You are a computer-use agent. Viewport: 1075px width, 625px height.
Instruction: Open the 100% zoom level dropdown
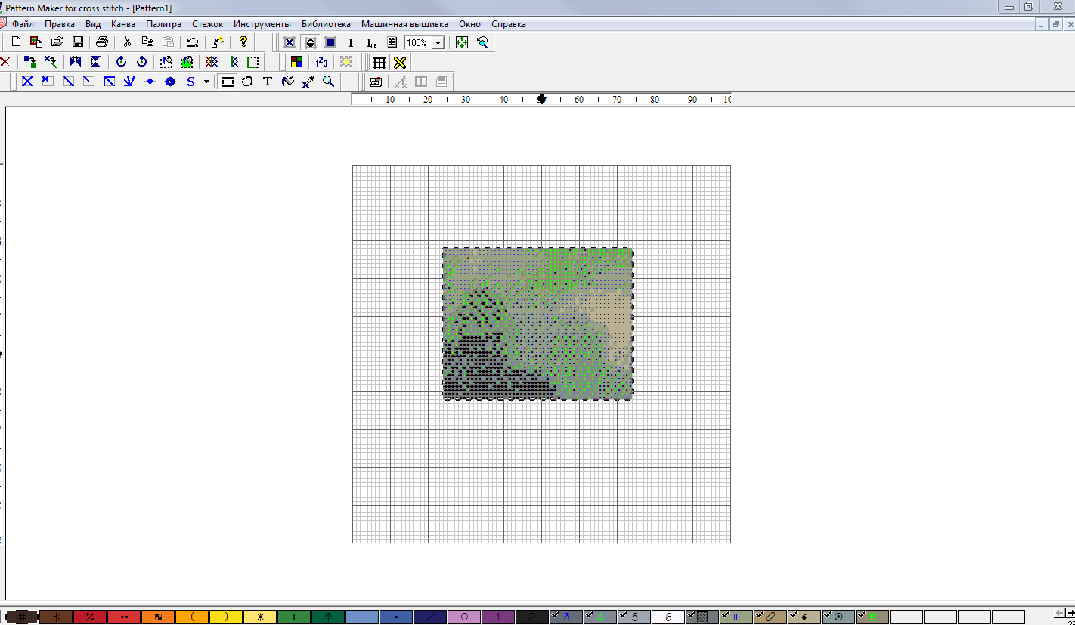pyautogui.click(x=438, y=43)
